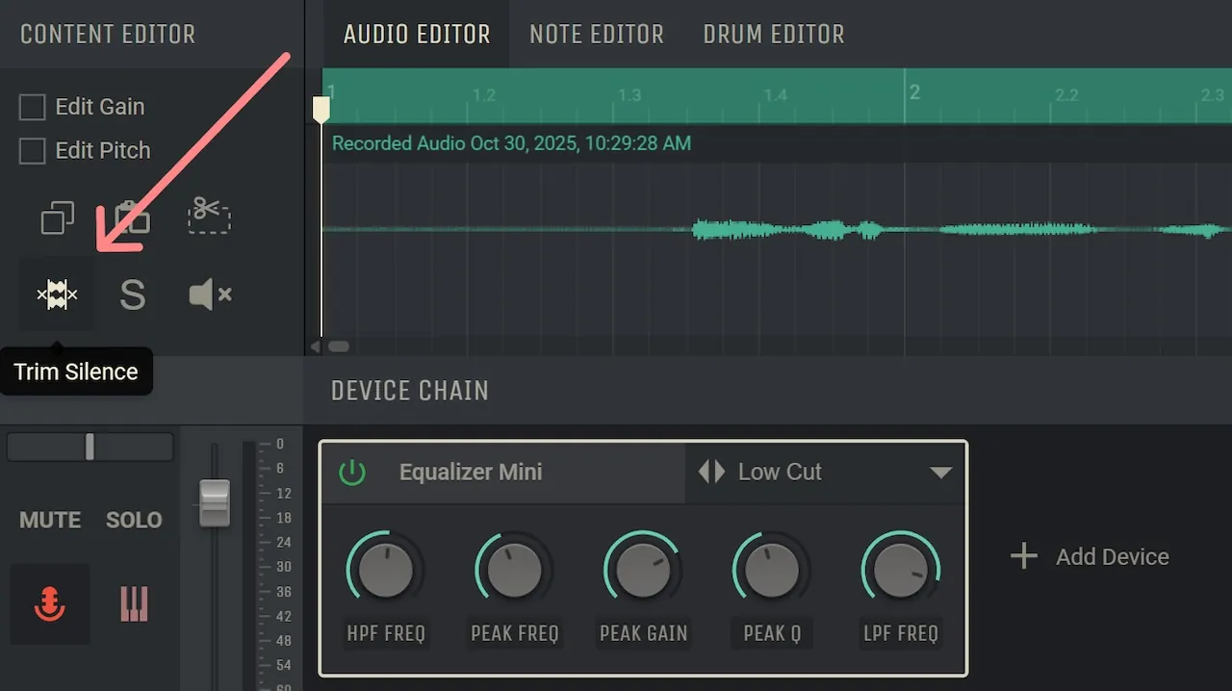Click the Add Device button

[1090, 556]
